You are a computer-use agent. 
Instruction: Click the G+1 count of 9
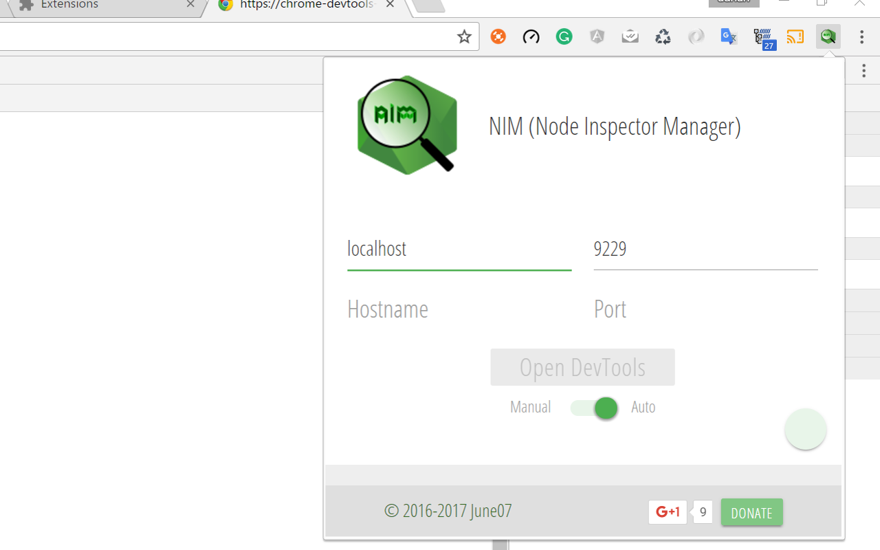point(703,512)
